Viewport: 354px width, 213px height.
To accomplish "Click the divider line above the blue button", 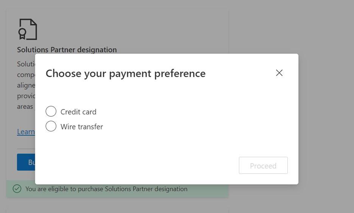I will (26, 149).
